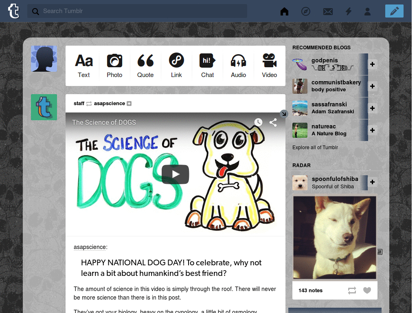Click the natureac avatar thumbnail
The width and height of the screenshot is (417, 313).
(300, 130)
